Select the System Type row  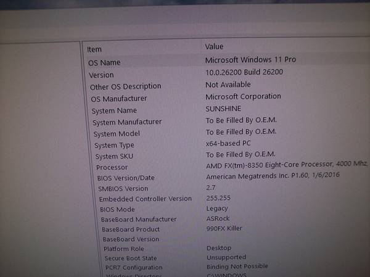coord(114,146)
